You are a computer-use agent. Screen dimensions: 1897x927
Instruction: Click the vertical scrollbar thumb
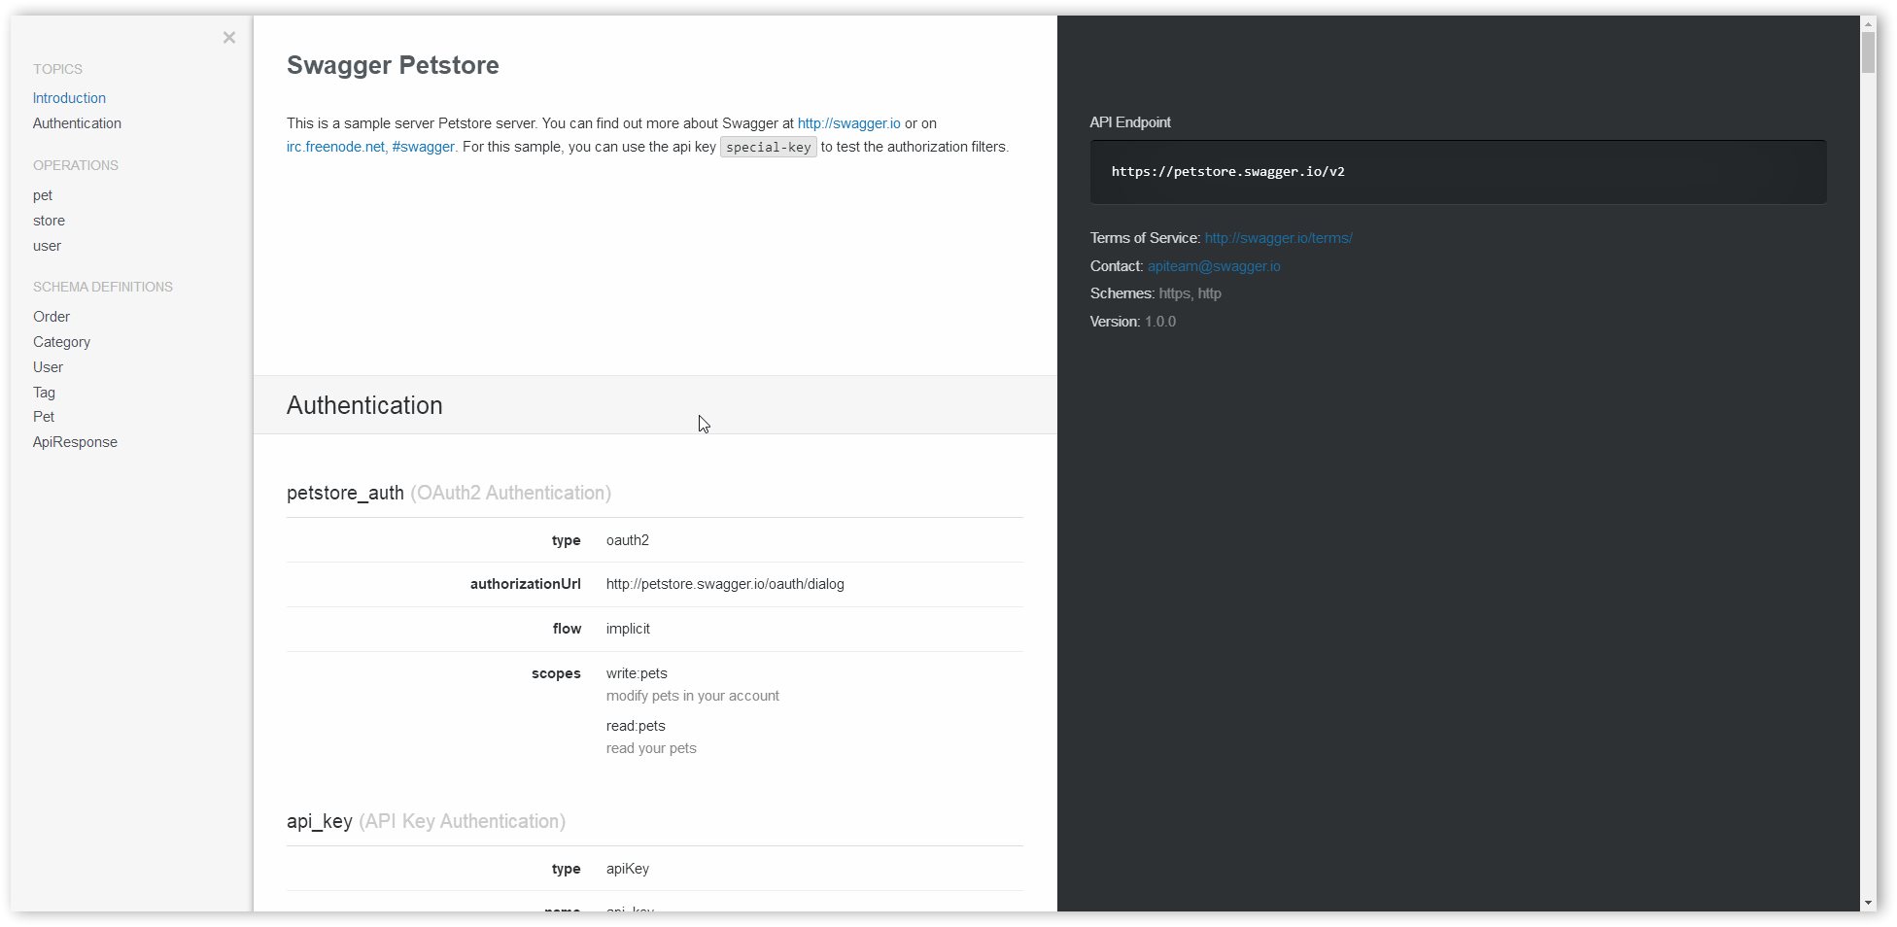(x=1868, y=52)
